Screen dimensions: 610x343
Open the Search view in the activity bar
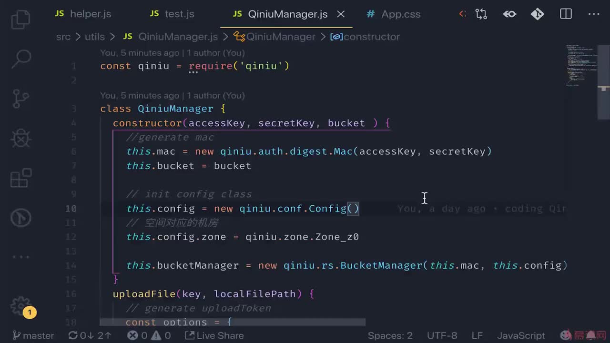tap(20, 59)
